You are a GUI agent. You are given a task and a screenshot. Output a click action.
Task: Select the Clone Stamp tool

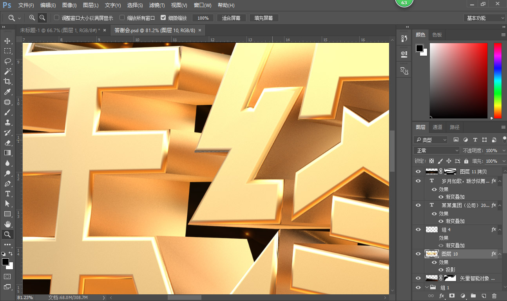7,122
